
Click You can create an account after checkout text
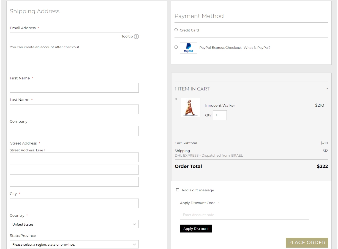(x=45, y=47)
